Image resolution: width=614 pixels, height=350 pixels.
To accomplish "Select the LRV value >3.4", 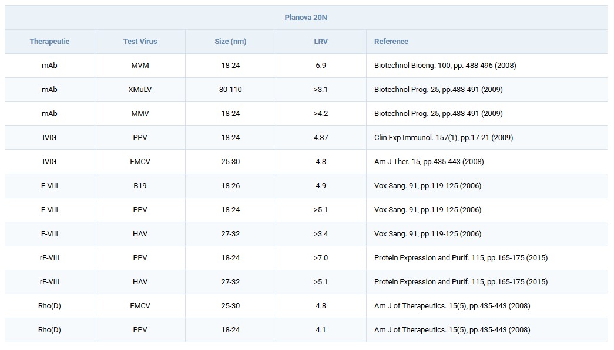I will click(x=320, y=234).
